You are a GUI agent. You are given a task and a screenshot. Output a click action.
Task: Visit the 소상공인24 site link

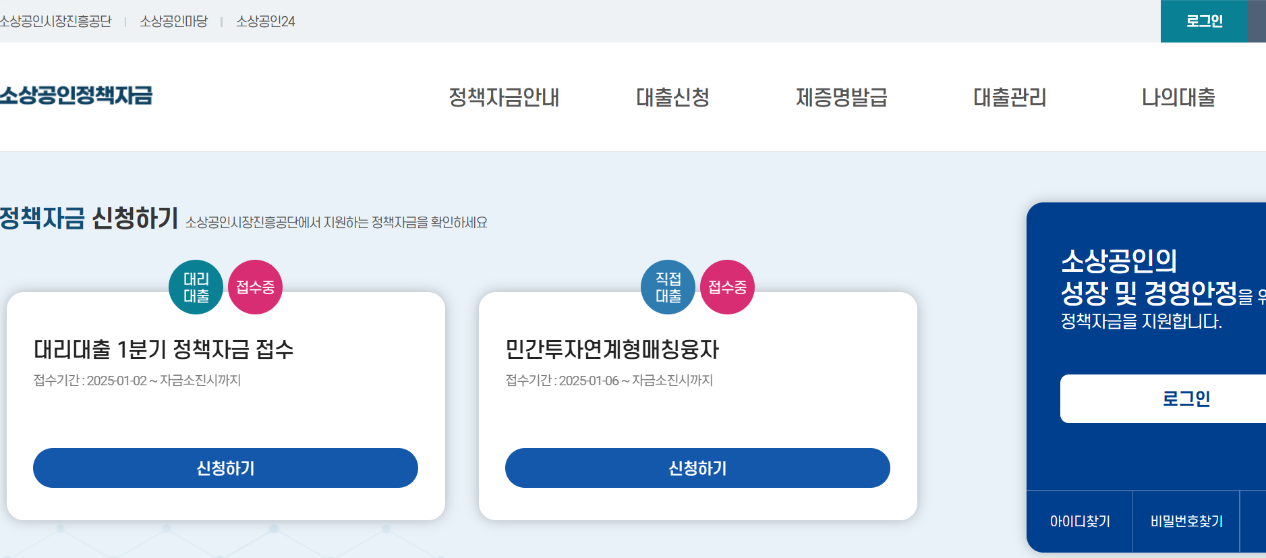(264, 21)
